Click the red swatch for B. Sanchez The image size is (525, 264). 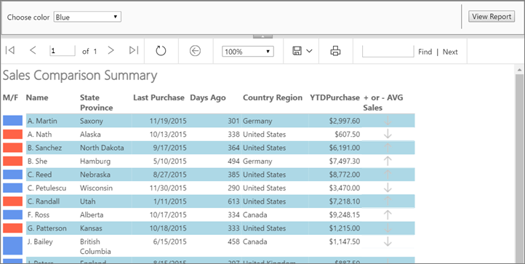pyautogui.click(x=12, y=148)
